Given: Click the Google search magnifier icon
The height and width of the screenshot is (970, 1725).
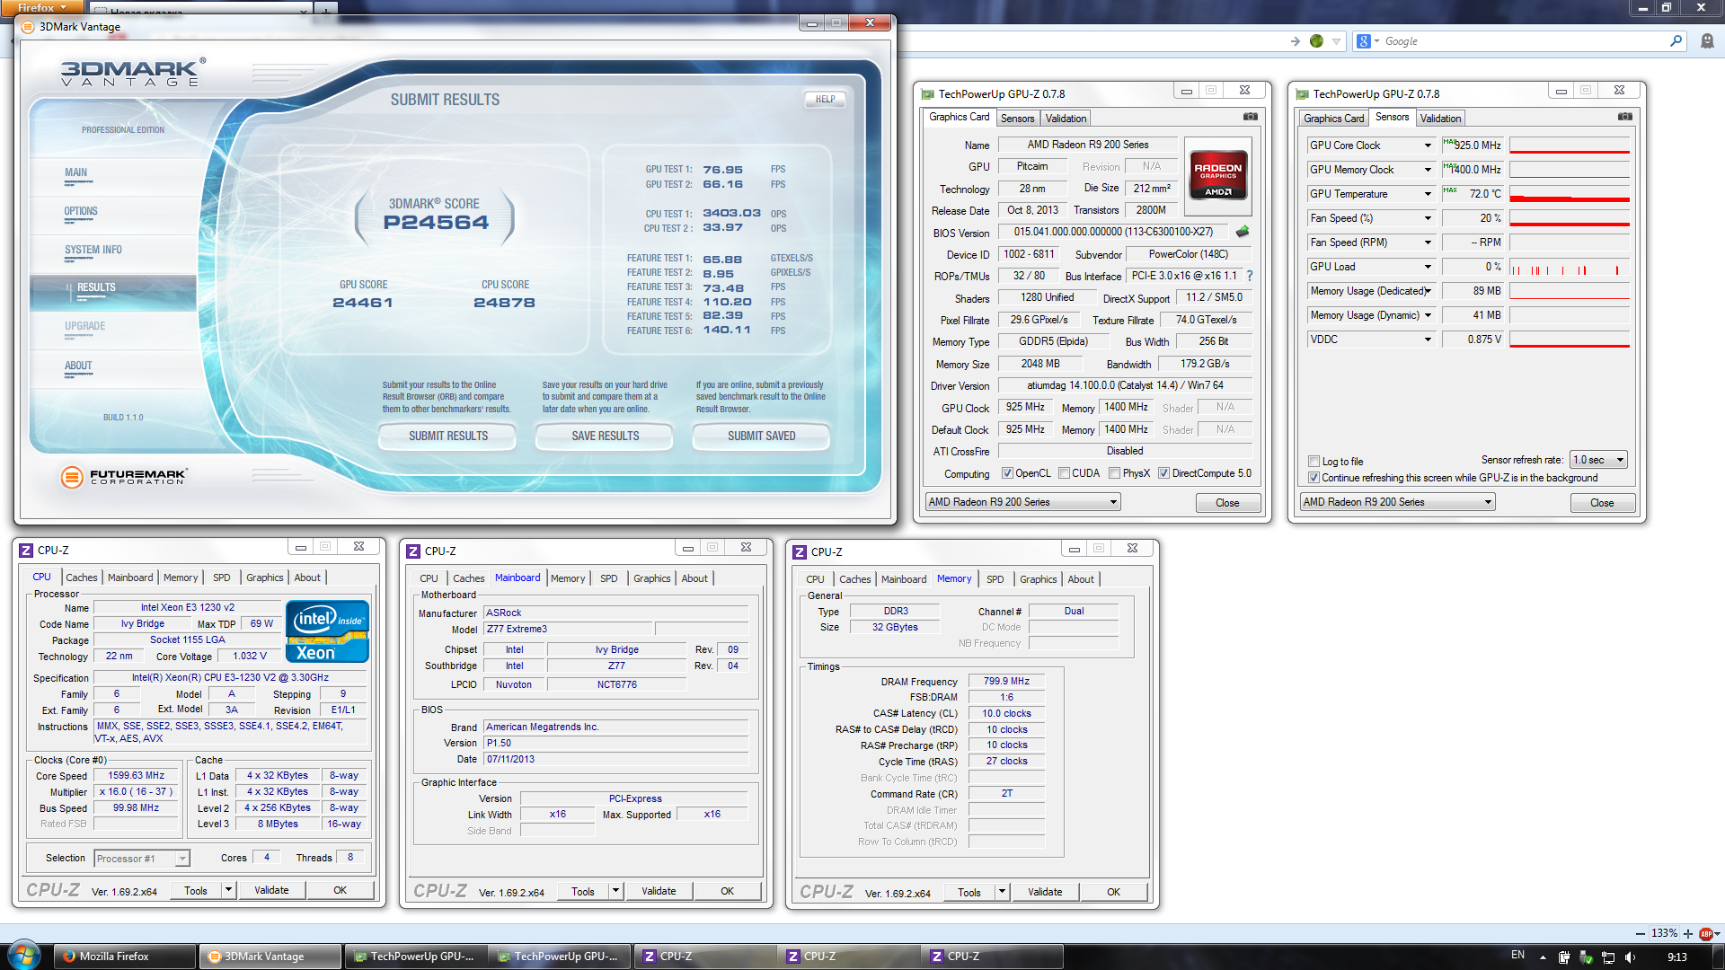Looking at the screenshot, I should 1676,41.
